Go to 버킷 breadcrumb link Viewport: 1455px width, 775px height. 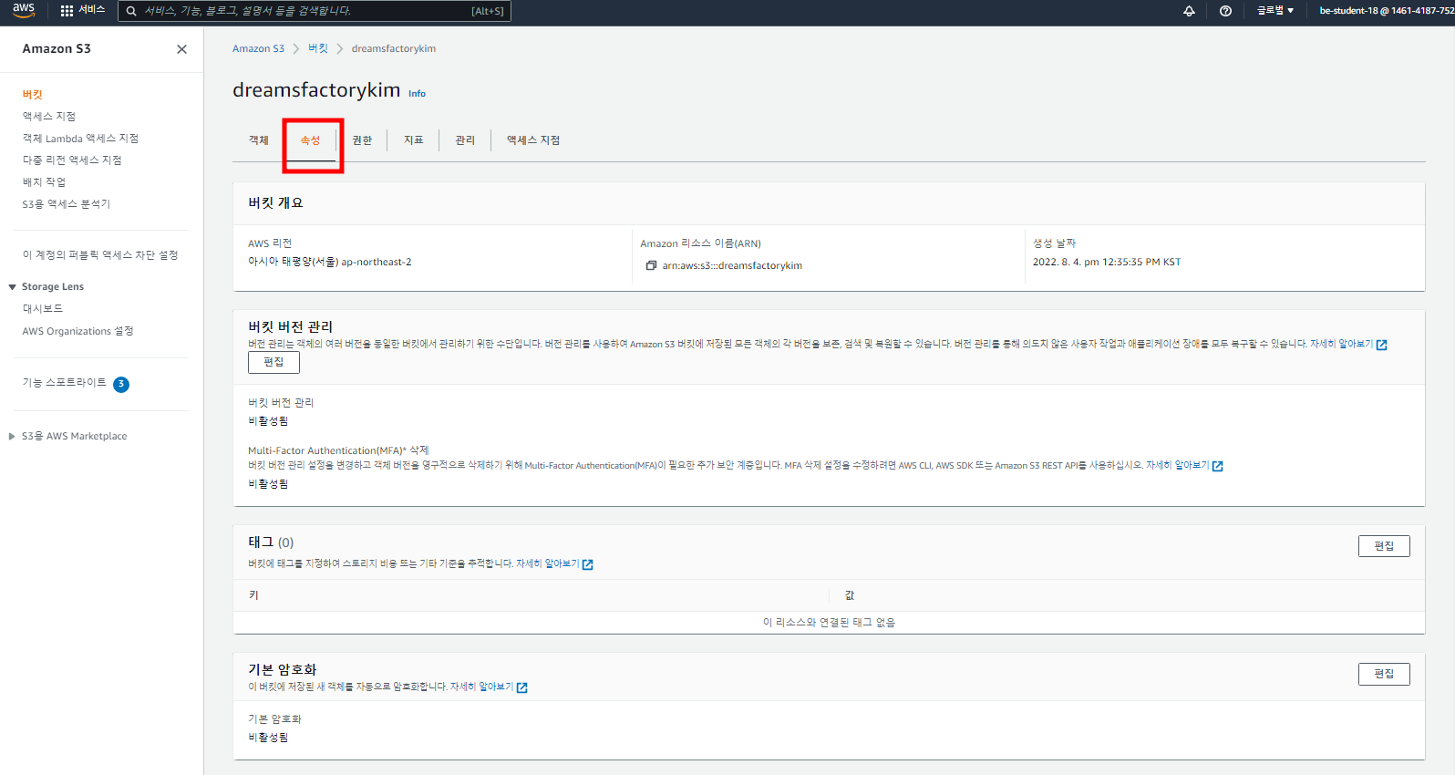tap(318, 49)
